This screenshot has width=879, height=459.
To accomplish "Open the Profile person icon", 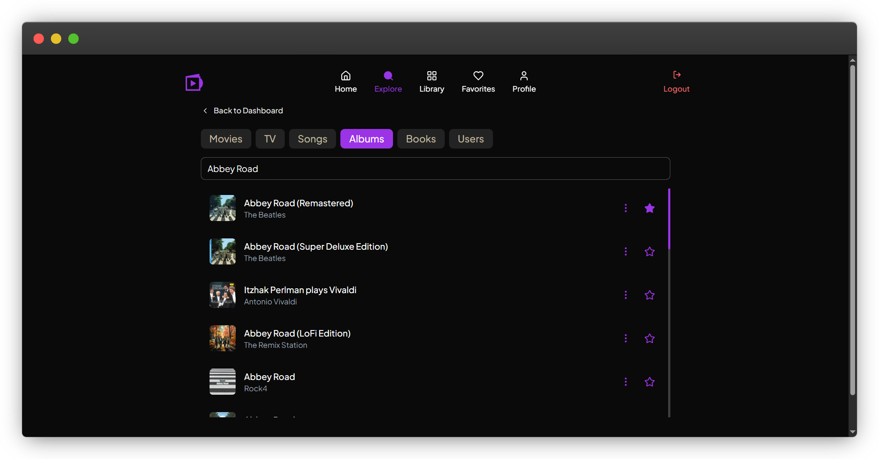I will [x=524, y=76].
